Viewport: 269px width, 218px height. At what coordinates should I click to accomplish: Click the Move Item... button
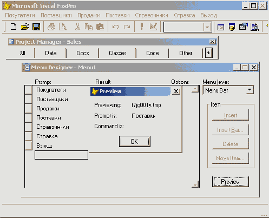coord(231,158)
